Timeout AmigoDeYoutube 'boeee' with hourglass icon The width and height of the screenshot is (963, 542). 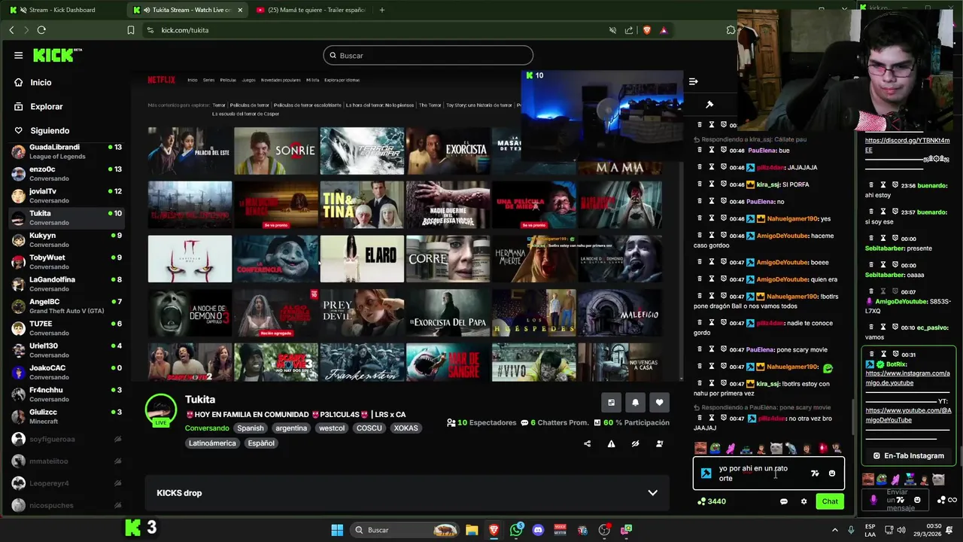pyautogui.click(x=712, y=262)
